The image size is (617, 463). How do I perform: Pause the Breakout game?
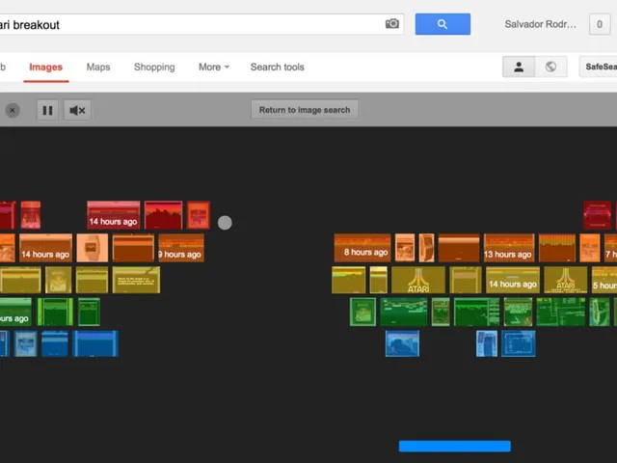47,110
